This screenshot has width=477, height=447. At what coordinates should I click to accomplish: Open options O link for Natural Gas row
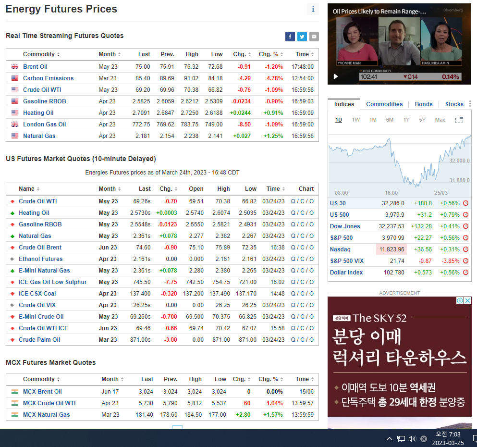[311, 236]
